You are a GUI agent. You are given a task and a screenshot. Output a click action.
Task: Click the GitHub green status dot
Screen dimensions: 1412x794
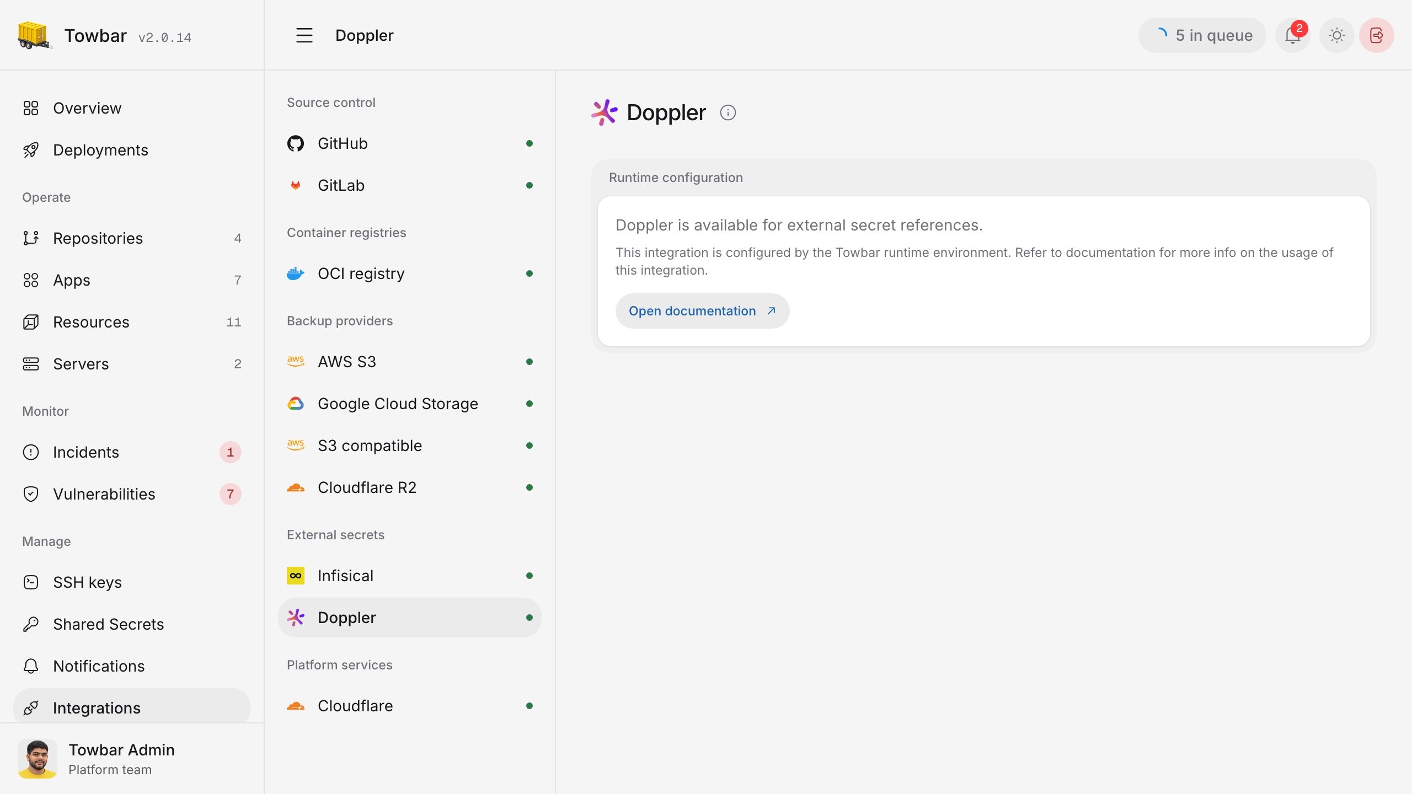(529, 143)
